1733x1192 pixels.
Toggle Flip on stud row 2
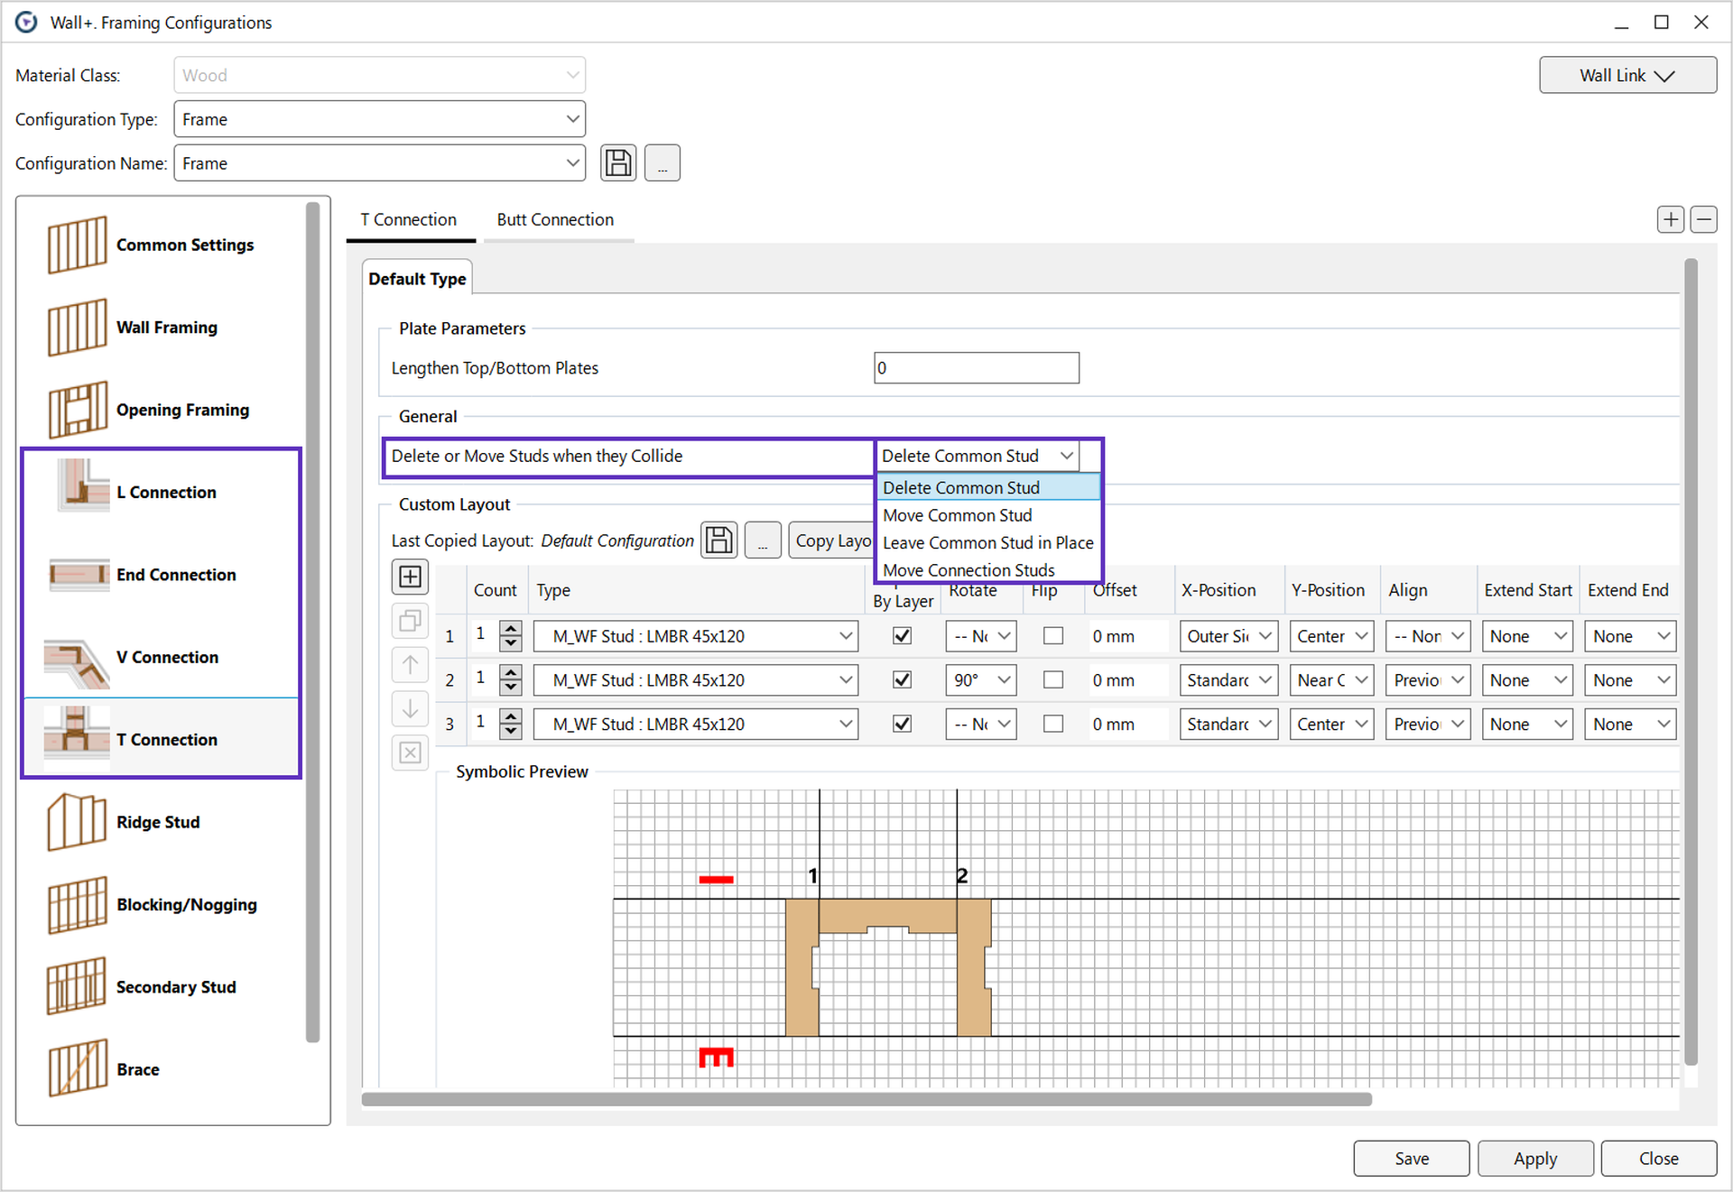1052,679
